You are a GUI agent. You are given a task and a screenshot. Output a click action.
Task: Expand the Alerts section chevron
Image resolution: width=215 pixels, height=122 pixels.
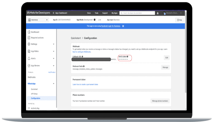tap(54, 58)
